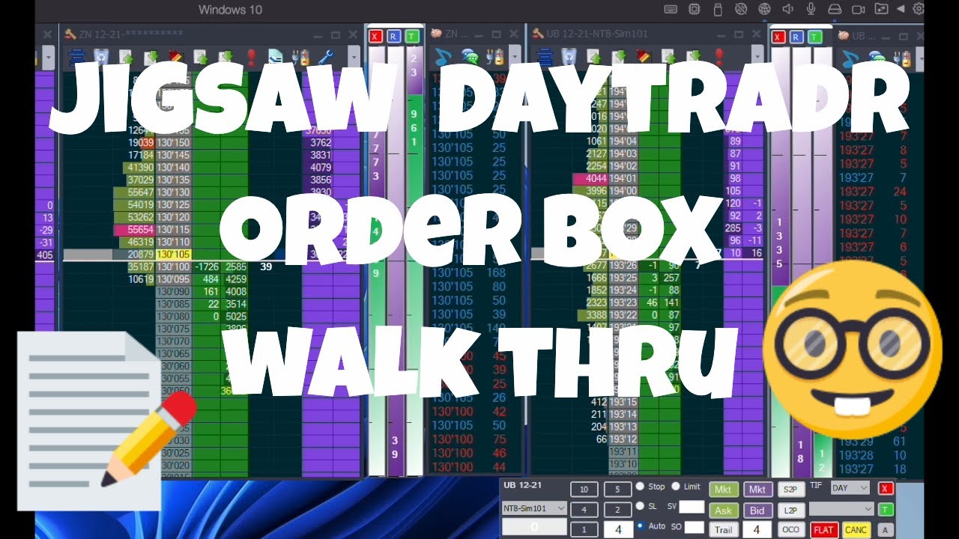Toggle the speaker sound icon in the VM toolbar
The image size is (959, 539).
coord(787,9)
